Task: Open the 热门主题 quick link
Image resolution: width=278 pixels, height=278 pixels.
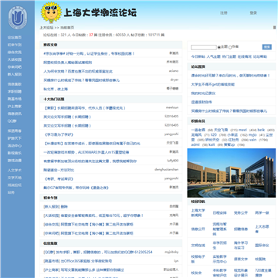Action: (229, 56)
